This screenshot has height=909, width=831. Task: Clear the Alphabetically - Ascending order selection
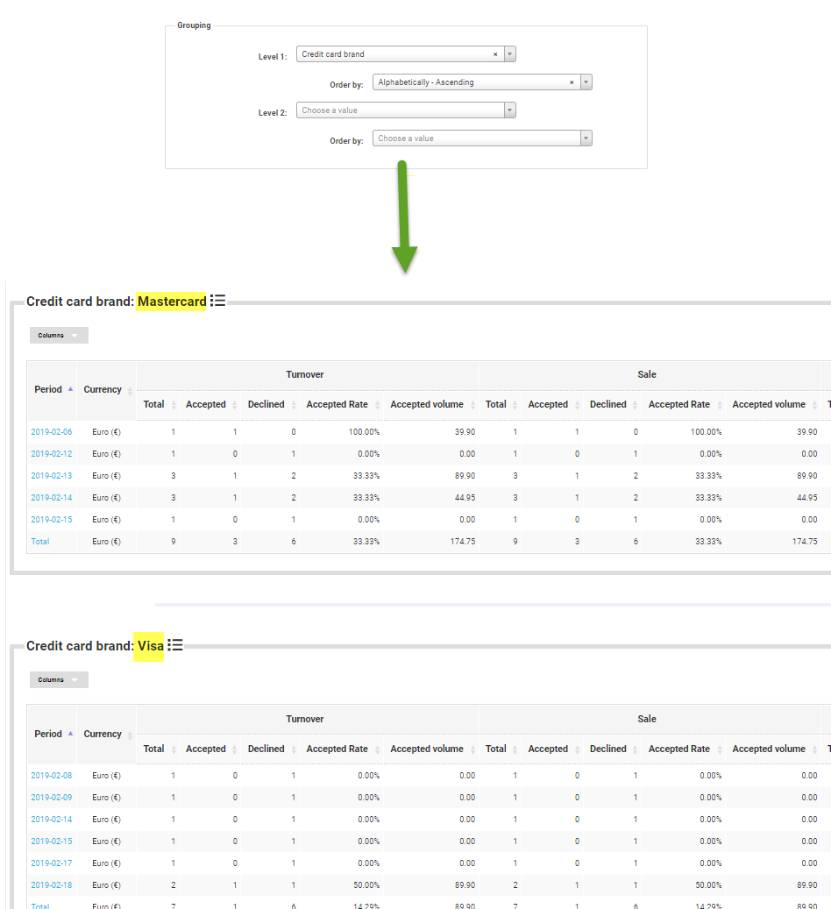(x=572, y=82)
